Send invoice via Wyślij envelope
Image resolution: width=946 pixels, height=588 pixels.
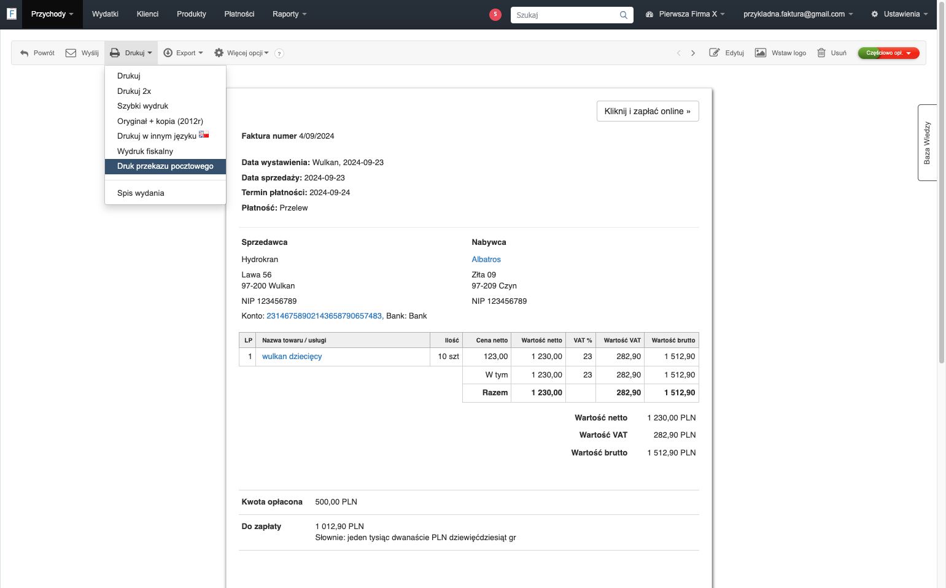click(x=82, y=53)
